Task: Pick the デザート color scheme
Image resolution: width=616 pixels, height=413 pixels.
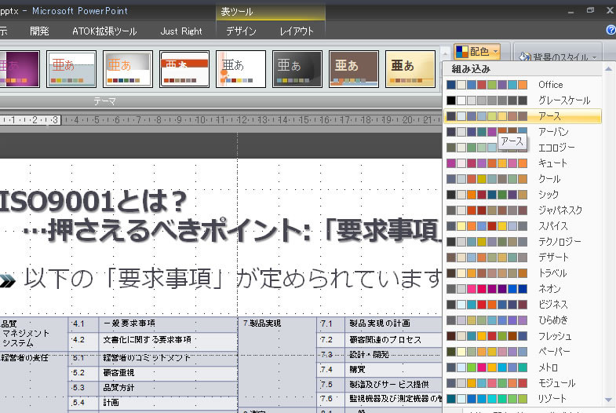Action: point(523,258)
